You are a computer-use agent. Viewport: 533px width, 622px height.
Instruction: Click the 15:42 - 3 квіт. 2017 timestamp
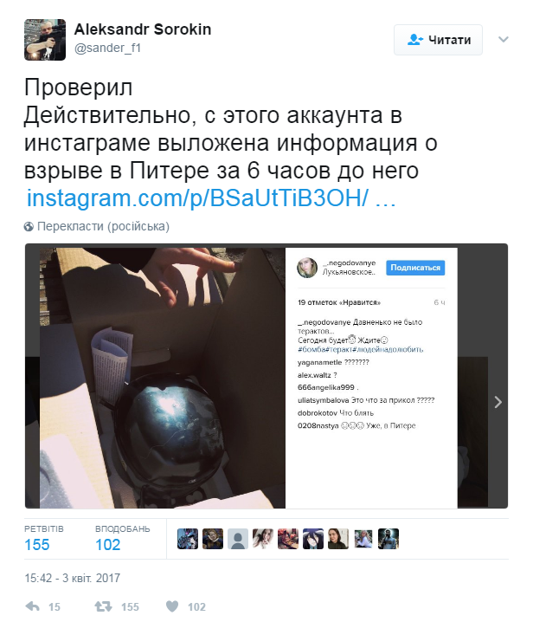[72, 578]
